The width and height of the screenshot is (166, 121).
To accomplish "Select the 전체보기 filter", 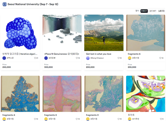I will pyautogui.click(x=144, y=11).
